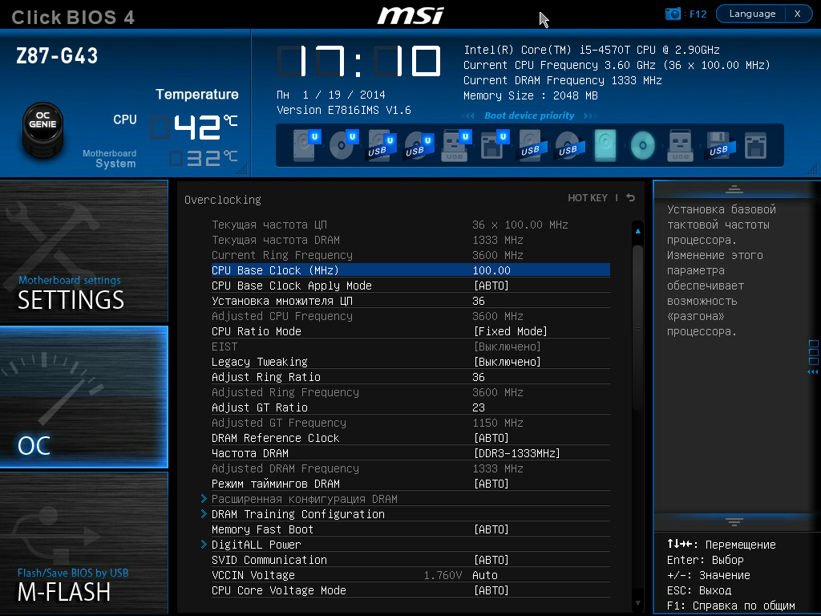Click the Current Ring Frequency row
Image resolution: width=821 pixels, height=616 pixels.
410,255
